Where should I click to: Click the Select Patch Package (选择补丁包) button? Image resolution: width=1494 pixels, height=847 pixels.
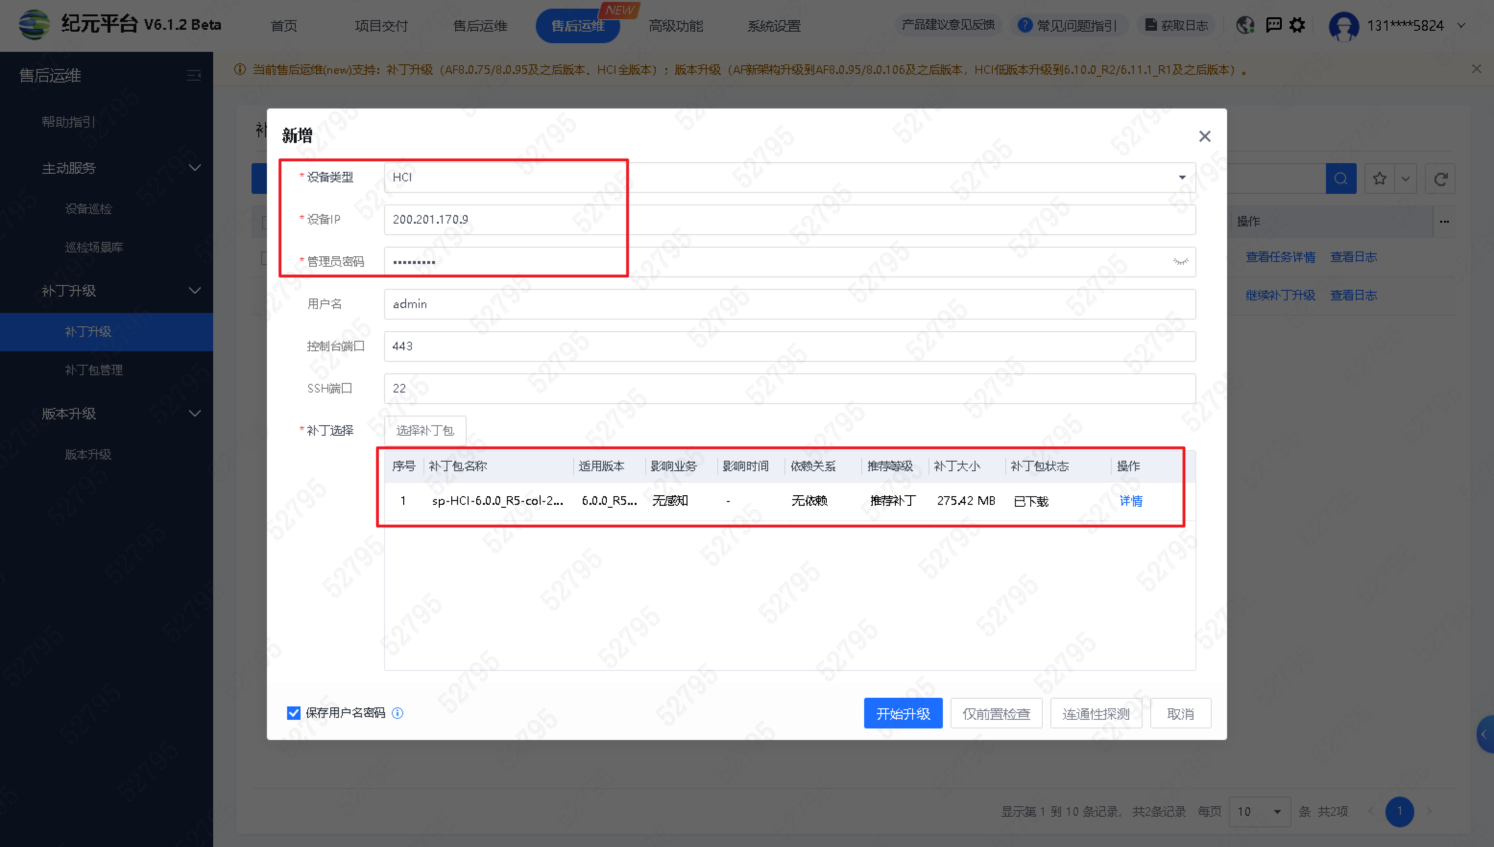tap(425, 430)
